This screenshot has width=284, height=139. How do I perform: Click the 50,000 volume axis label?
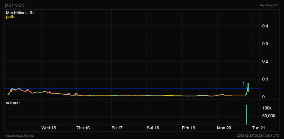point(269,116)
